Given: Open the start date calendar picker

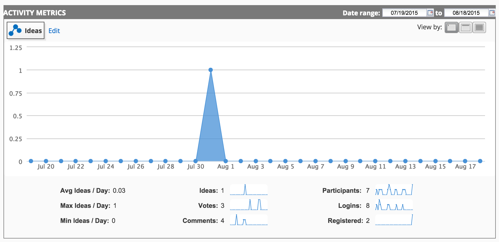Looking at the screenshot, I should click(x=430, y=13).
